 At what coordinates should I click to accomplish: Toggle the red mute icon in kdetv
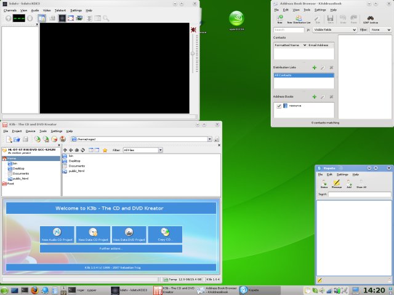(x=193, y=29)
